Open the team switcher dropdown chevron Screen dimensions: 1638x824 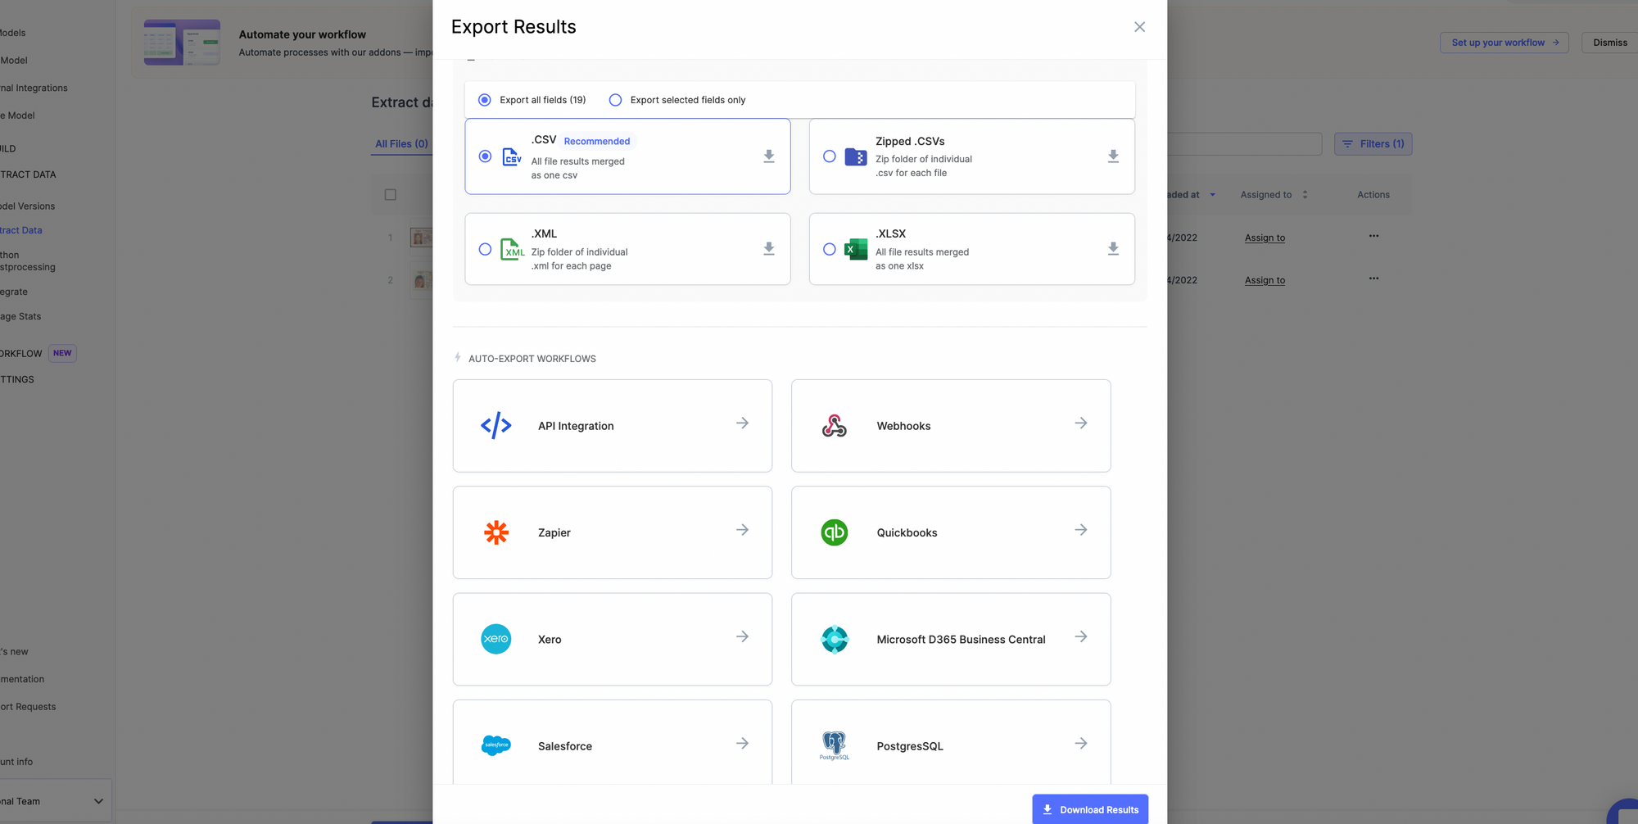tap(98, 801)
